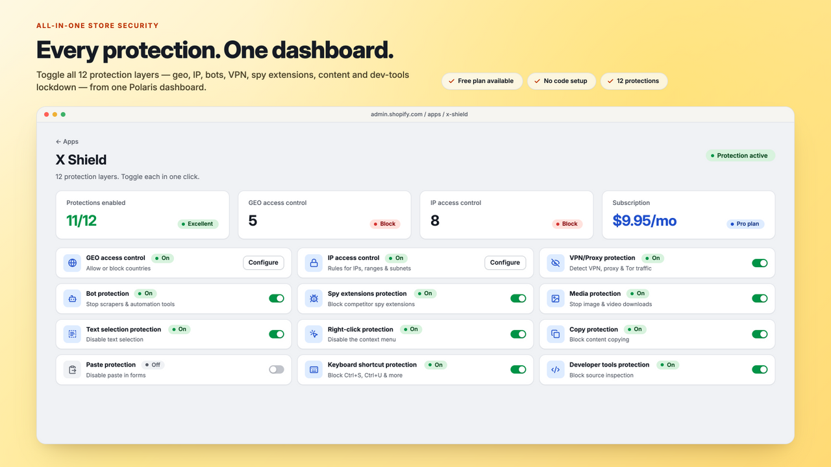Switch off Developer tools protection
The height and width of the screenshot is (467, 831).
tap(760, 370)
